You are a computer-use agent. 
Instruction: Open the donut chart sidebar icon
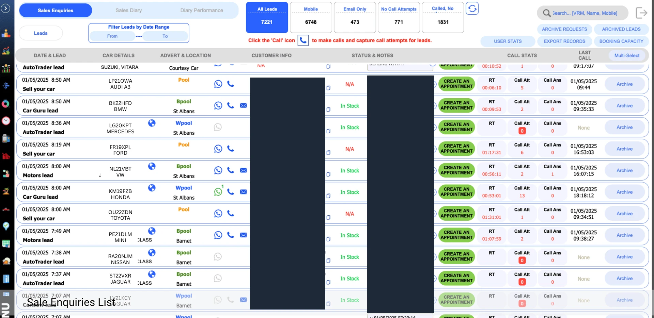6,103
